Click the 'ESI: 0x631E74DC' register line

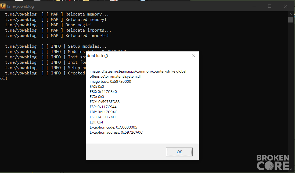[104, 117]
